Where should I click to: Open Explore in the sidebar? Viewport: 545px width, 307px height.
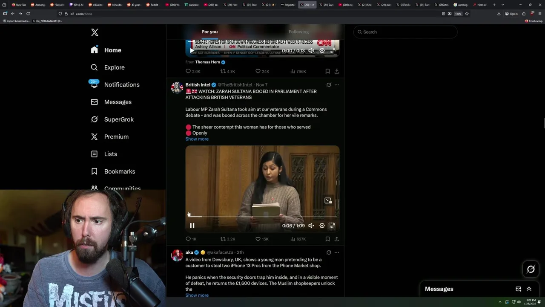tap(108, 67)
